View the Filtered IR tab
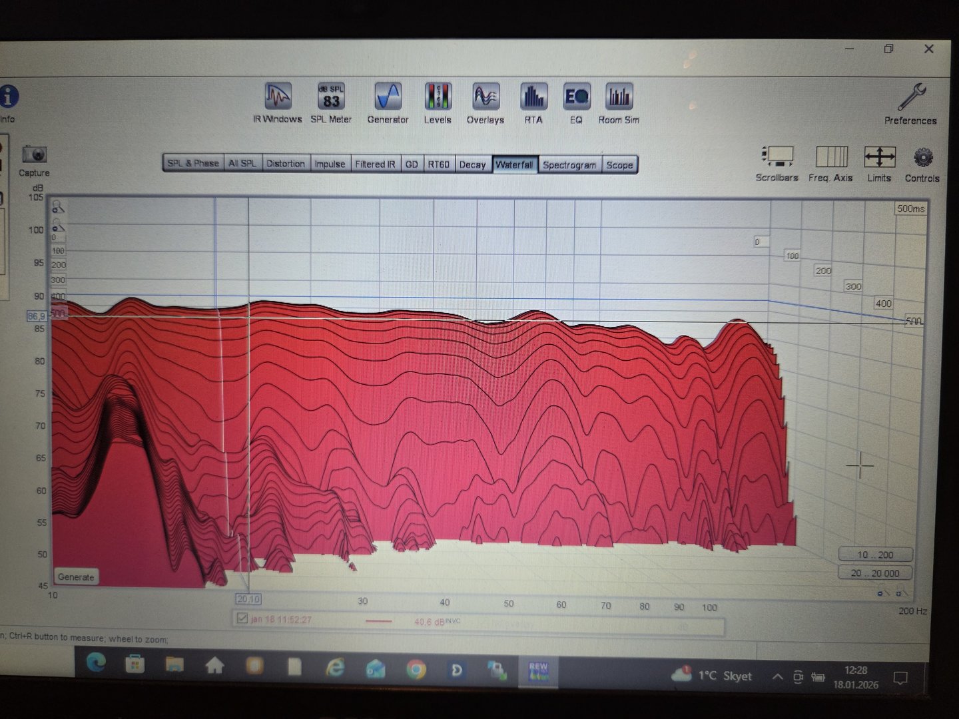This screenshot has width=959, height=719. tap(375, 164)
